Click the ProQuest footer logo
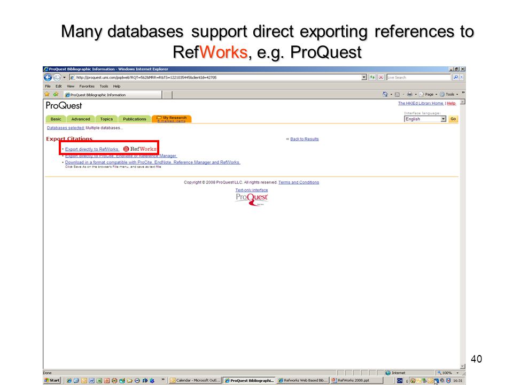This screenshot has width=513, height=385. click(x=252, y=199)
